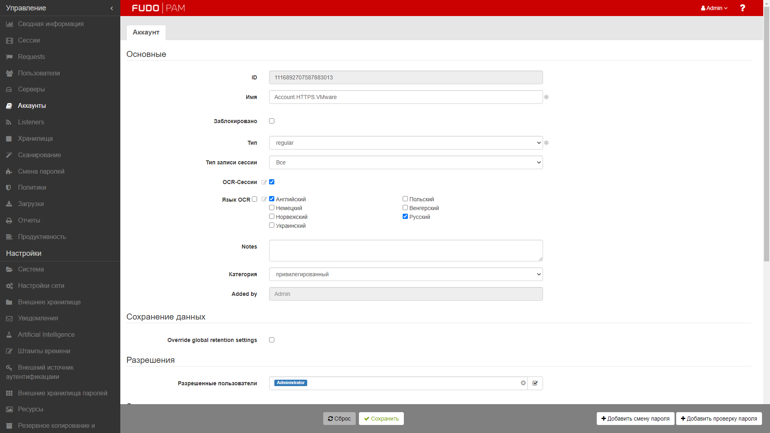770x433 pixels.
Task: Open the Тип записи сессии dropdown
Action: click(405, 162)
